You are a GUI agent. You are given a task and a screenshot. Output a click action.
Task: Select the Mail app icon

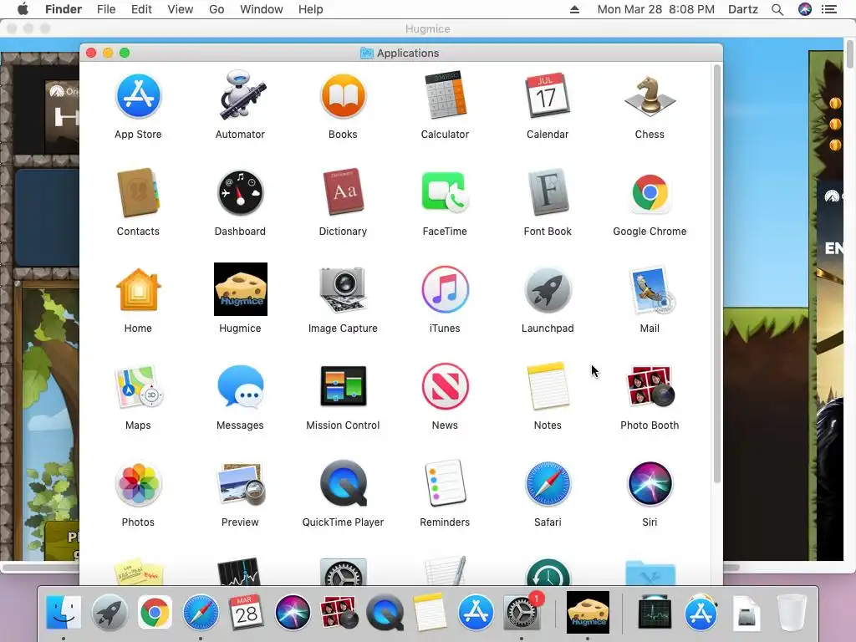point(650,290)
